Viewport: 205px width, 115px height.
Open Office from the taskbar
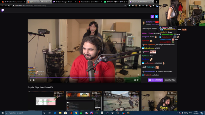(70, 113)
